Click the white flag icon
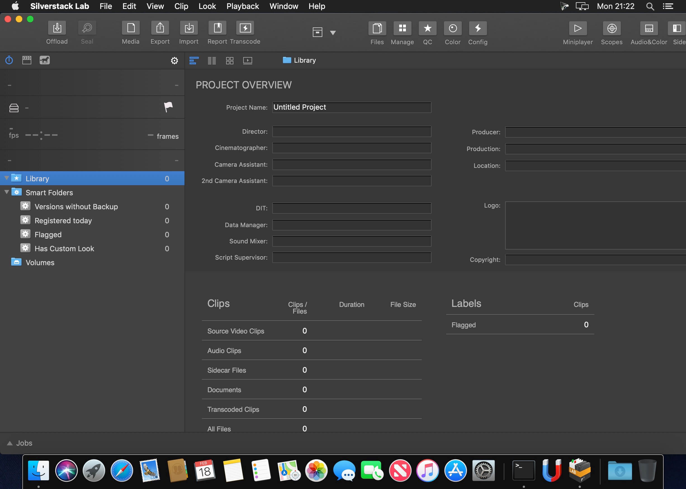Screen dimensions: 686x489 coord(168,107)
